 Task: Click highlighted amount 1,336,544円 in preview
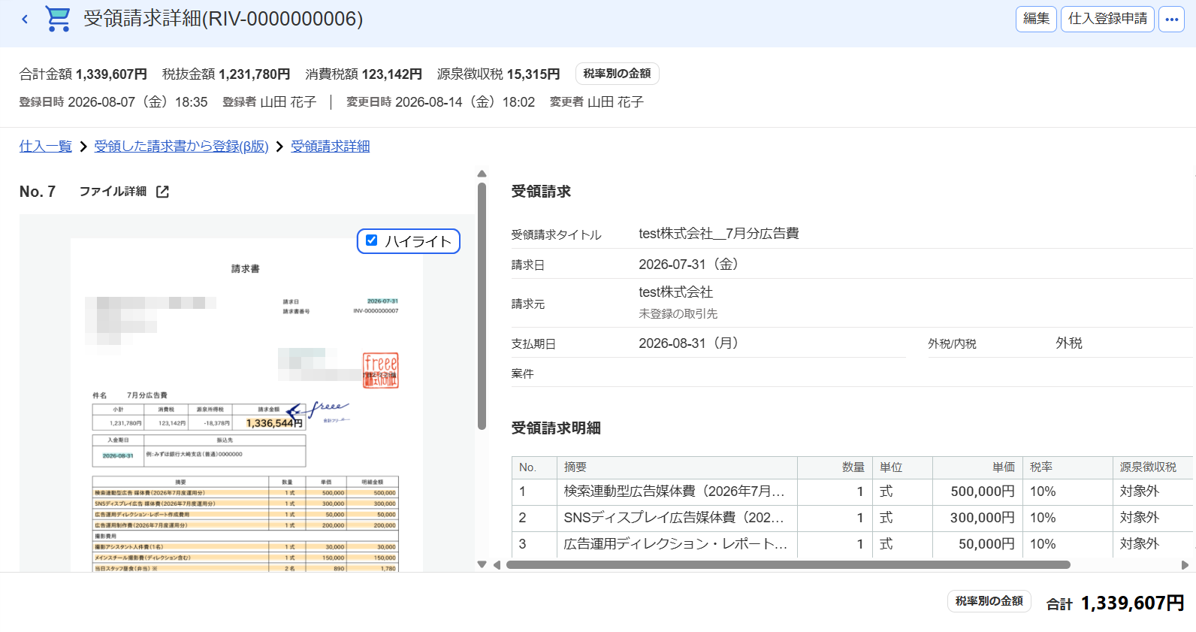tap(273, 423)
